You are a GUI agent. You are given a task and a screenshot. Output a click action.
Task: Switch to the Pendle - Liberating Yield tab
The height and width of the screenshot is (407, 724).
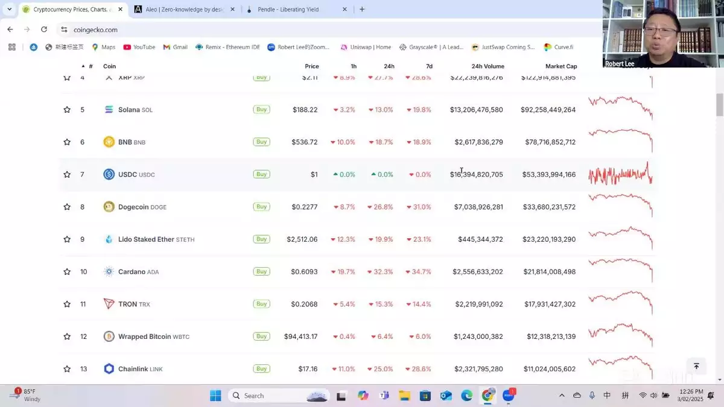coord(296,10)
